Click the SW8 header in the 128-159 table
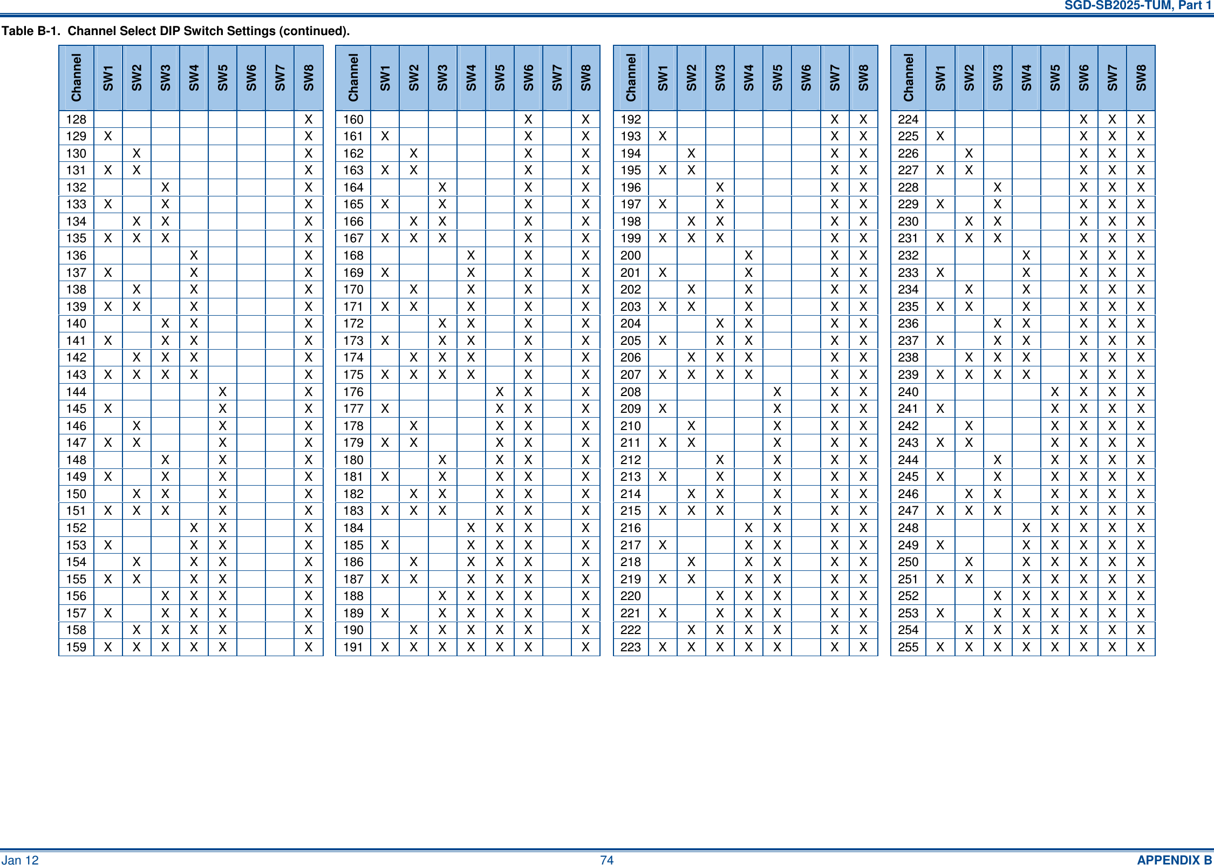 point(309,78)
